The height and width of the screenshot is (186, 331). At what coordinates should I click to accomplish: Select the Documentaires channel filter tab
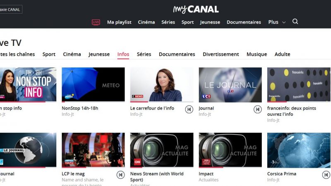[177, 54]
